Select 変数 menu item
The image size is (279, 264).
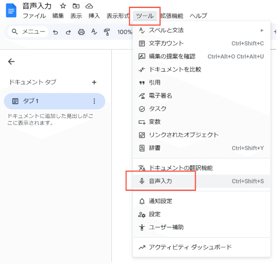(x=201, y=122)
